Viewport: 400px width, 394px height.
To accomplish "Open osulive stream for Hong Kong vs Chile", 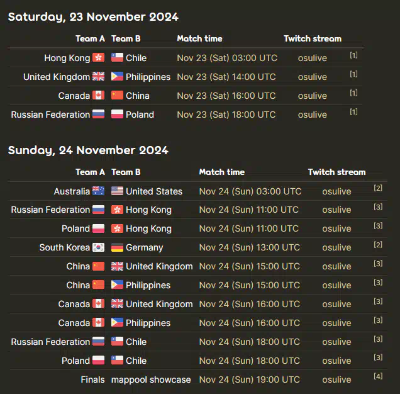I will click(x=312, y=58).
